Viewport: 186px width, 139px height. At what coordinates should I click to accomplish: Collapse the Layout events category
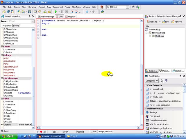[2, 46]
